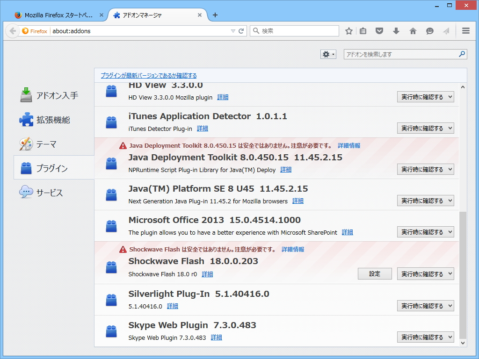Open Microsoft Office 2013 activation dropdown
Image resolution: width=479 pixels, height=359 pixels.
pos(426,232)
